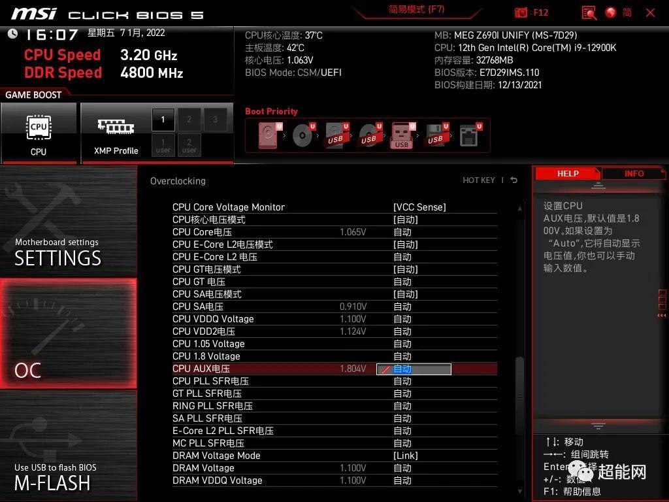Open the M-FLASH BIOS flashing section

(x=69, y=446)
